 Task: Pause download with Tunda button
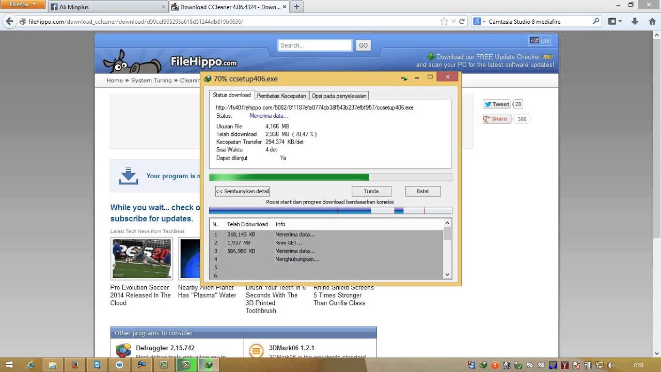pyautogui.click(x=371, y=191)
